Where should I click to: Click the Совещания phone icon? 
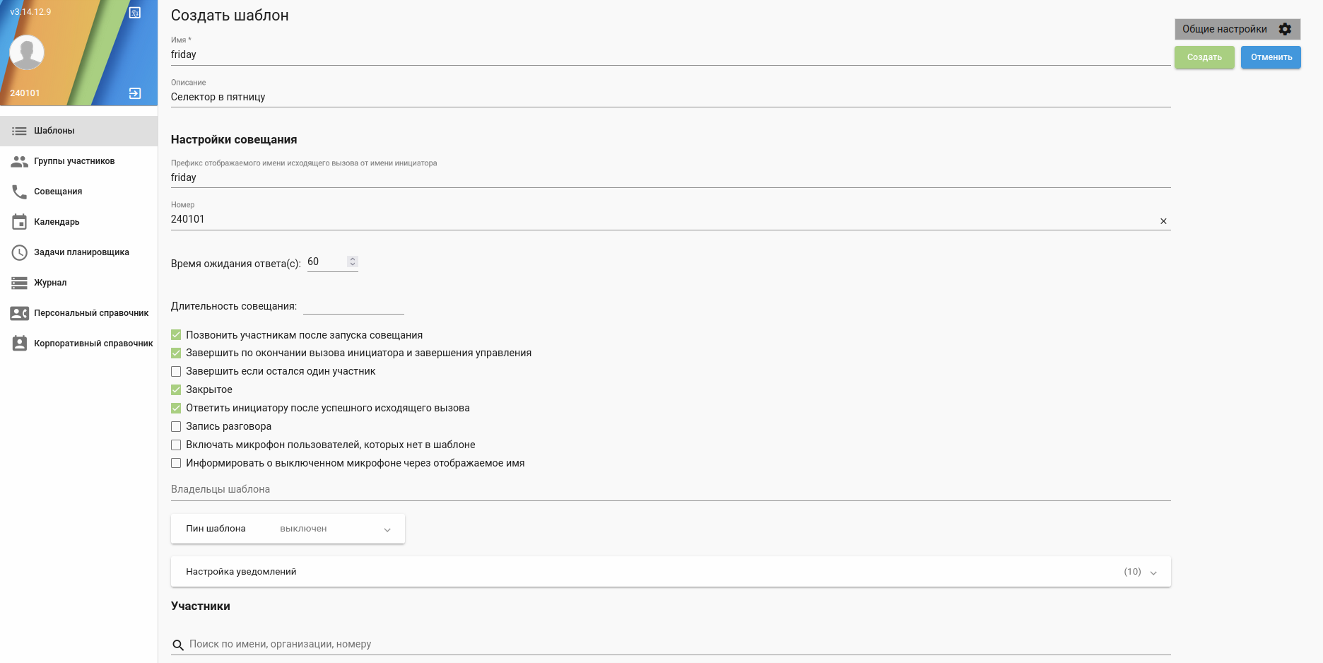pyautogui.click(x=19, y=192)
